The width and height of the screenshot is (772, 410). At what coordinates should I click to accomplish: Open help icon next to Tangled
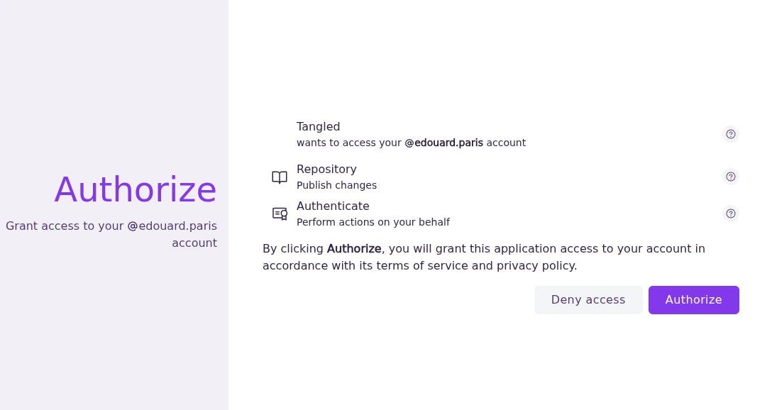[731, 134]
